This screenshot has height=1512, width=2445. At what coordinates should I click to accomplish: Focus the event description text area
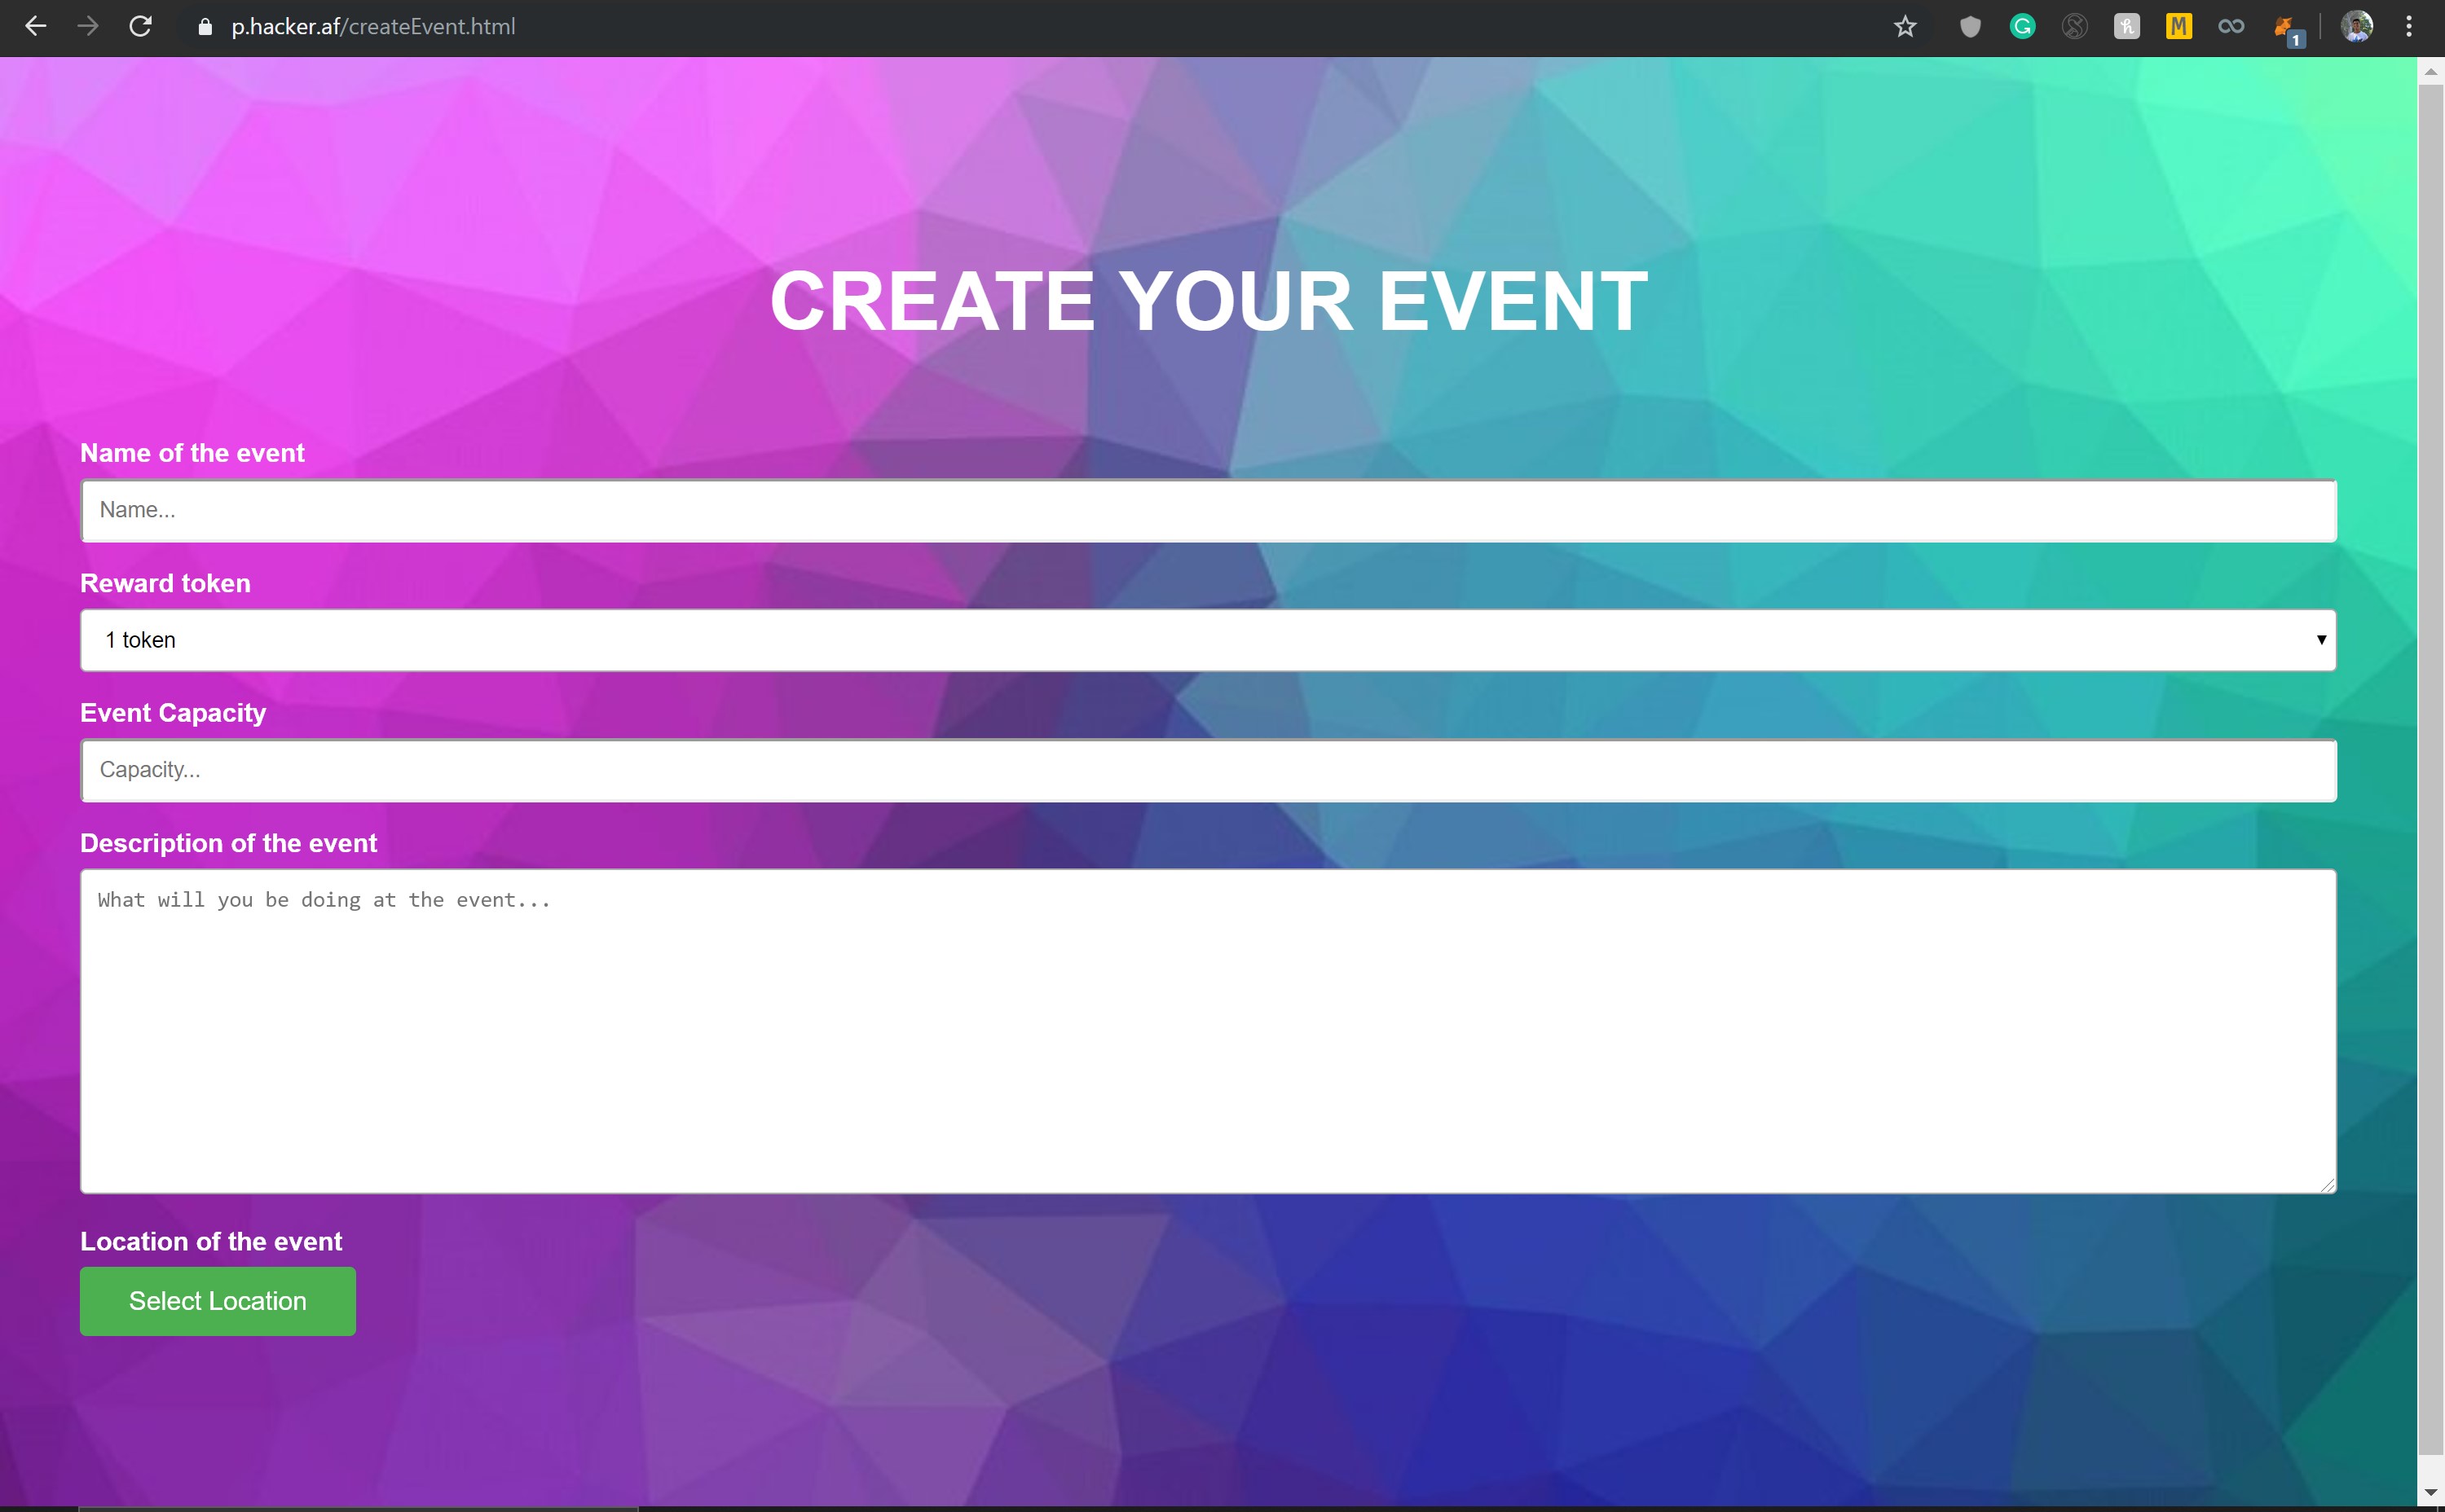1208,1030
